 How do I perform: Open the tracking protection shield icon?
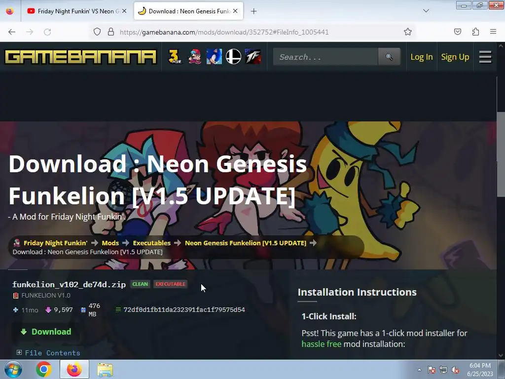(97, 32)
